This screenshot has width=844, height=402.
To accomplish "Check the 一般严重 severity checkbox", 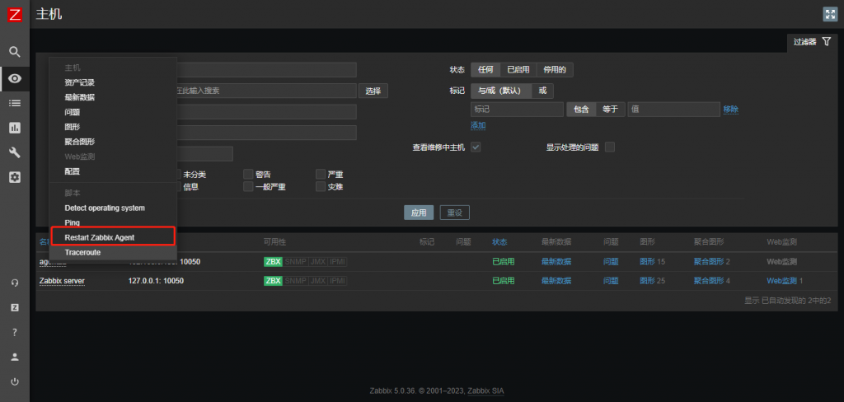I will 248,187.
